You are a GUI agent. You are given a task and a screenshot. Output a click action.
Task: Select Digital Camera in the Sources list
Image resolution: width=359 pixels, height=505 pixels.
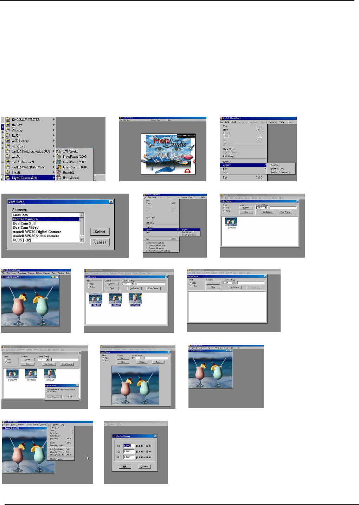(46, 219)
